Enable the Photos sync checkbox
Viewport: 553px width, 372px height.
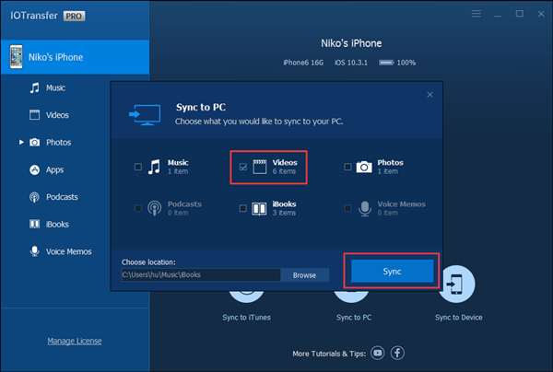[x=347, y=167]
